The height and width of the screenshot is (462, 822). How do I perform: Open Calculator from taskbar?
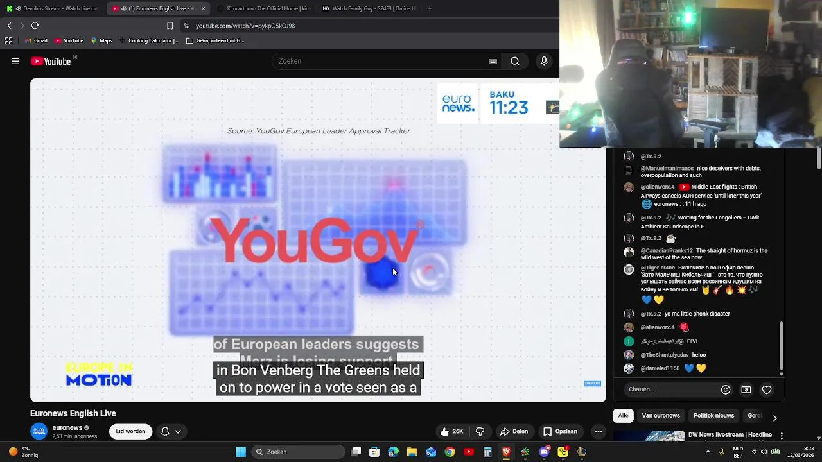tap(487, 452)
